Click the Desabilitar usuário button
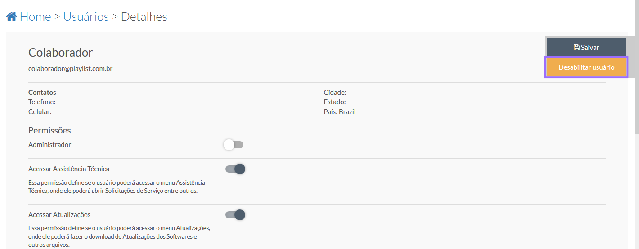Viewport: 639px width, 249px height. click(586, 67)
